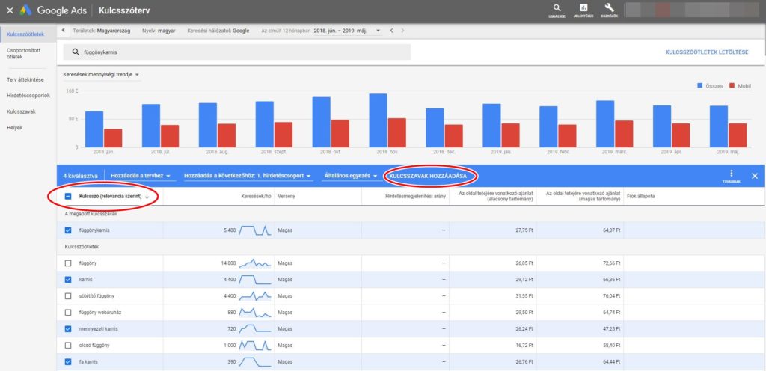Click sort arrow next to Kulcsszó header
Screen dimensions: 766x371
coord(147,196)
